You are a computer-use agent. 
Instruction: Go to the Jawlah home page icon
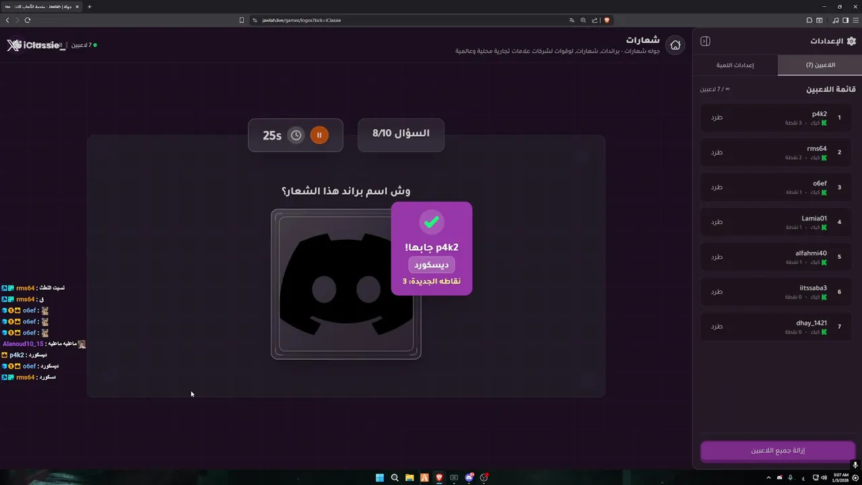click(675, 45)
